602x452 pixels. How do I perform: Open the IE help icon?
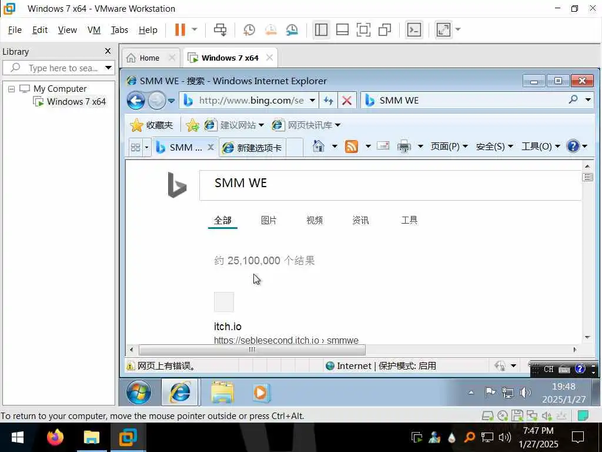pos(573,146)
